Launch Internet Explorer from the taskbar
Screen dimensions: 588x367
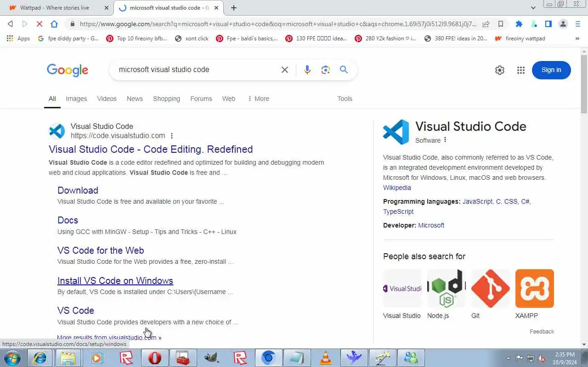[40, 358]
